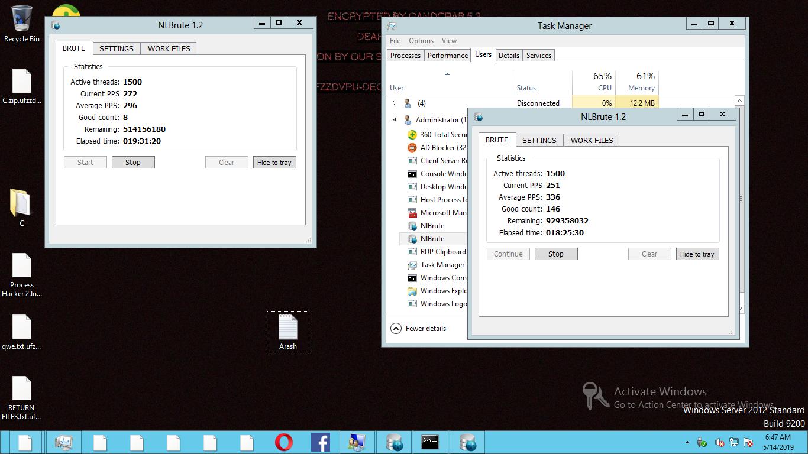The width and height of the screenshot is (808, 454).
Task: Click the Elapsed time value 018:25:30
Action: pos(565,233)
